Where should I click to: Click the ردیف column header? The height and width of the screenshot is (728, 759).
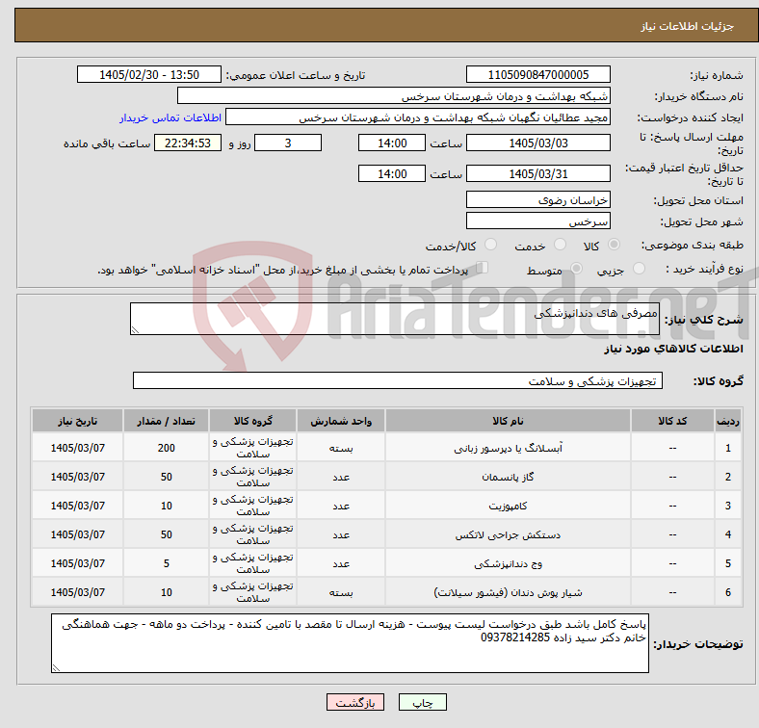(x=727, y=421)
